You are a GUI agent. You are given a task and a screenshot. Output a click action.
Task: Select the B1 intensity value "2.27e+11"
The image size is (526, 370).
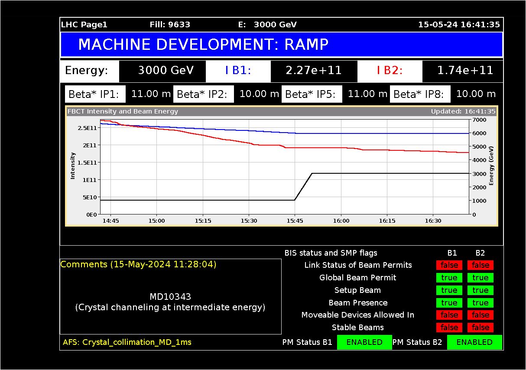click(314, 71)
